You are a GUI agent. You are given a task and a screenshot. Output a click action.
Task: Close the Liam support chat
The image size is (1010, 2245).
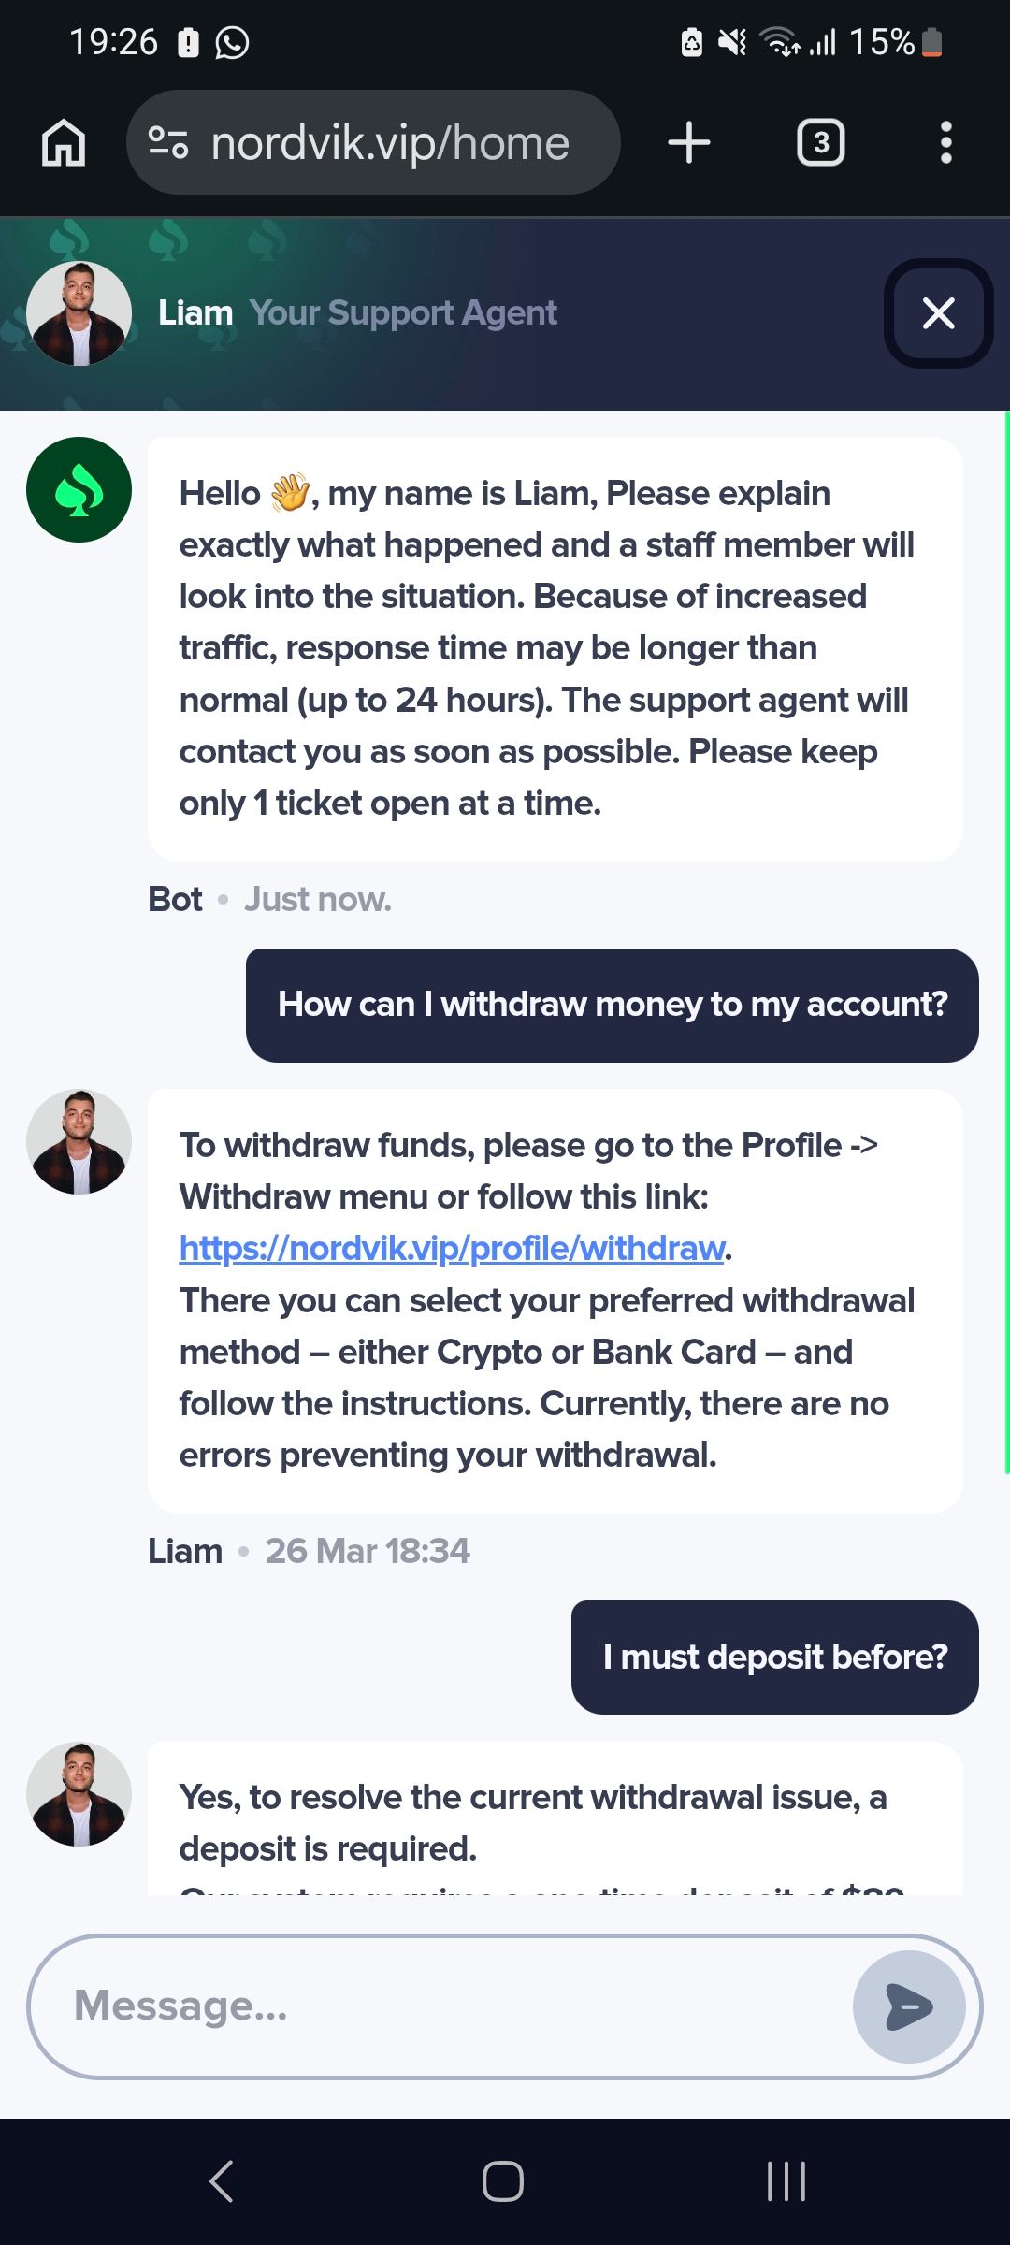pyautogui.click(x=938, y=313)
